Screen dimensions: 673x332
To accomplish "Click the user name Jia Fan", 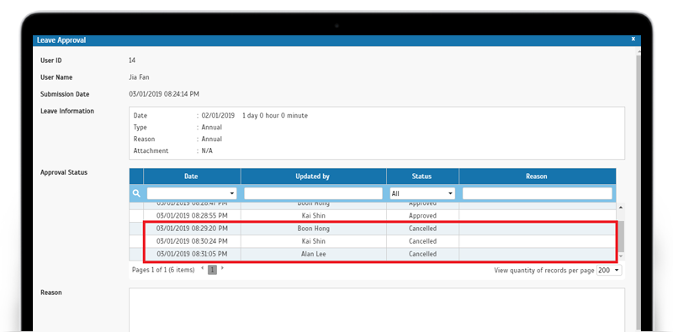I will pyautogui.click(x=139, y=77).
